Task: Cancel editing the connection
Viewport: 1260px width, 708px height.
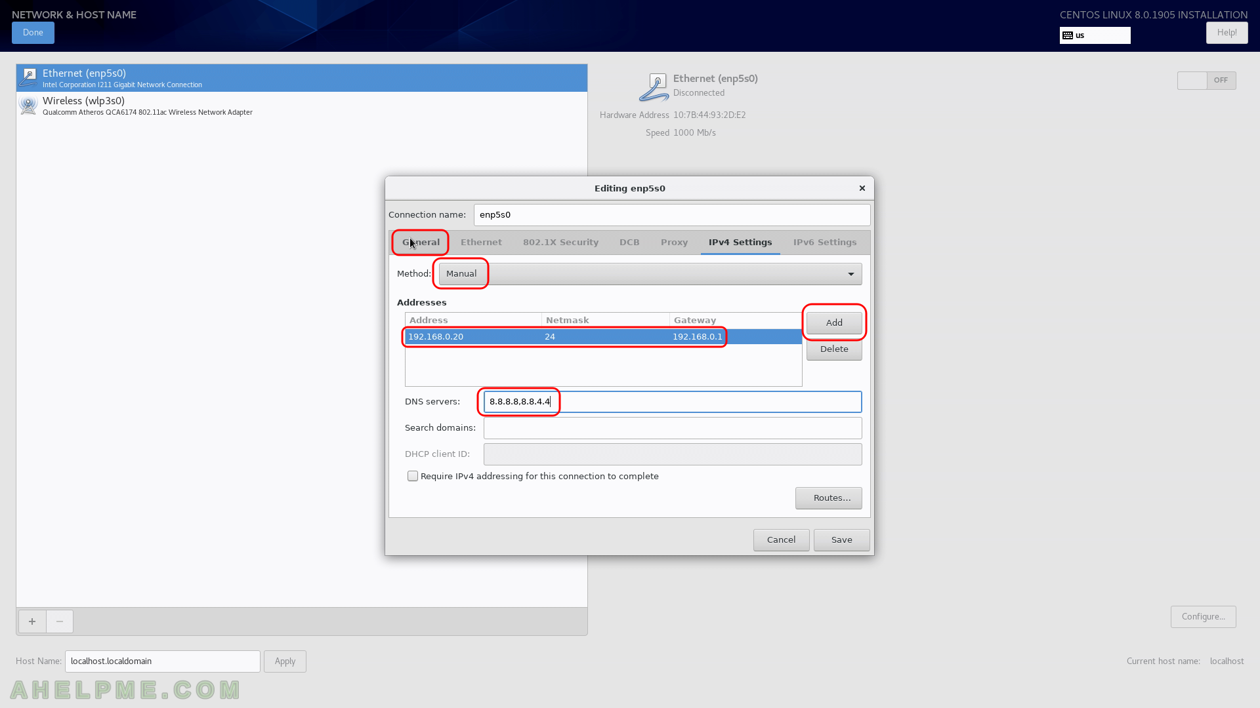Action: tap(781, 540)
